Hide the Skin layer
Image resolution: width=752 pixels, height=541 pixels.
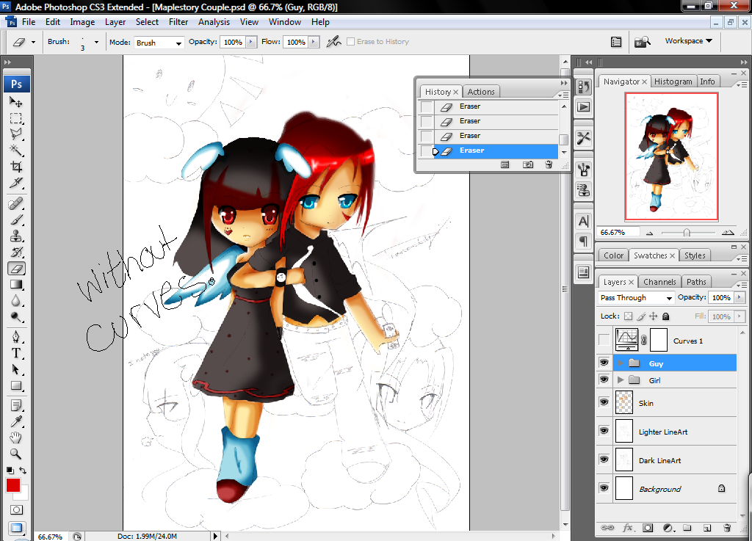(604, 402)
